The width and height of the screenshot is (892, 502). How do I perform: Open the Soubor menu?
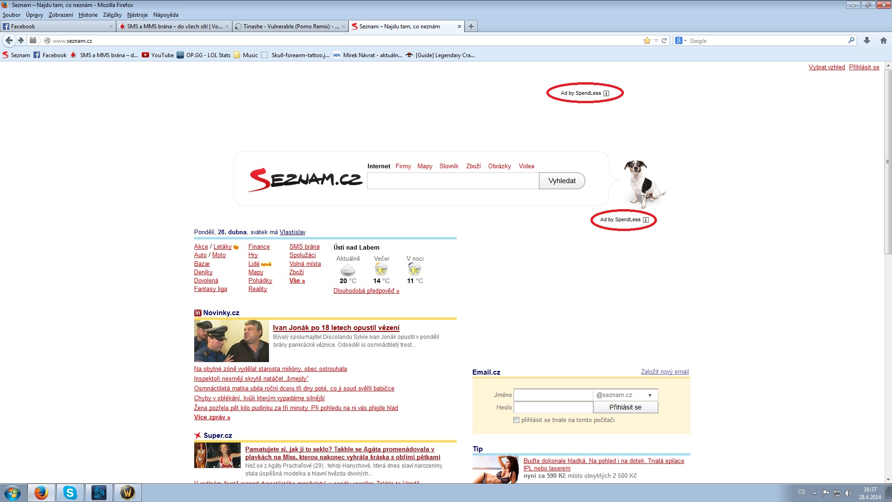pyautogui.click(x=12, y=15)
